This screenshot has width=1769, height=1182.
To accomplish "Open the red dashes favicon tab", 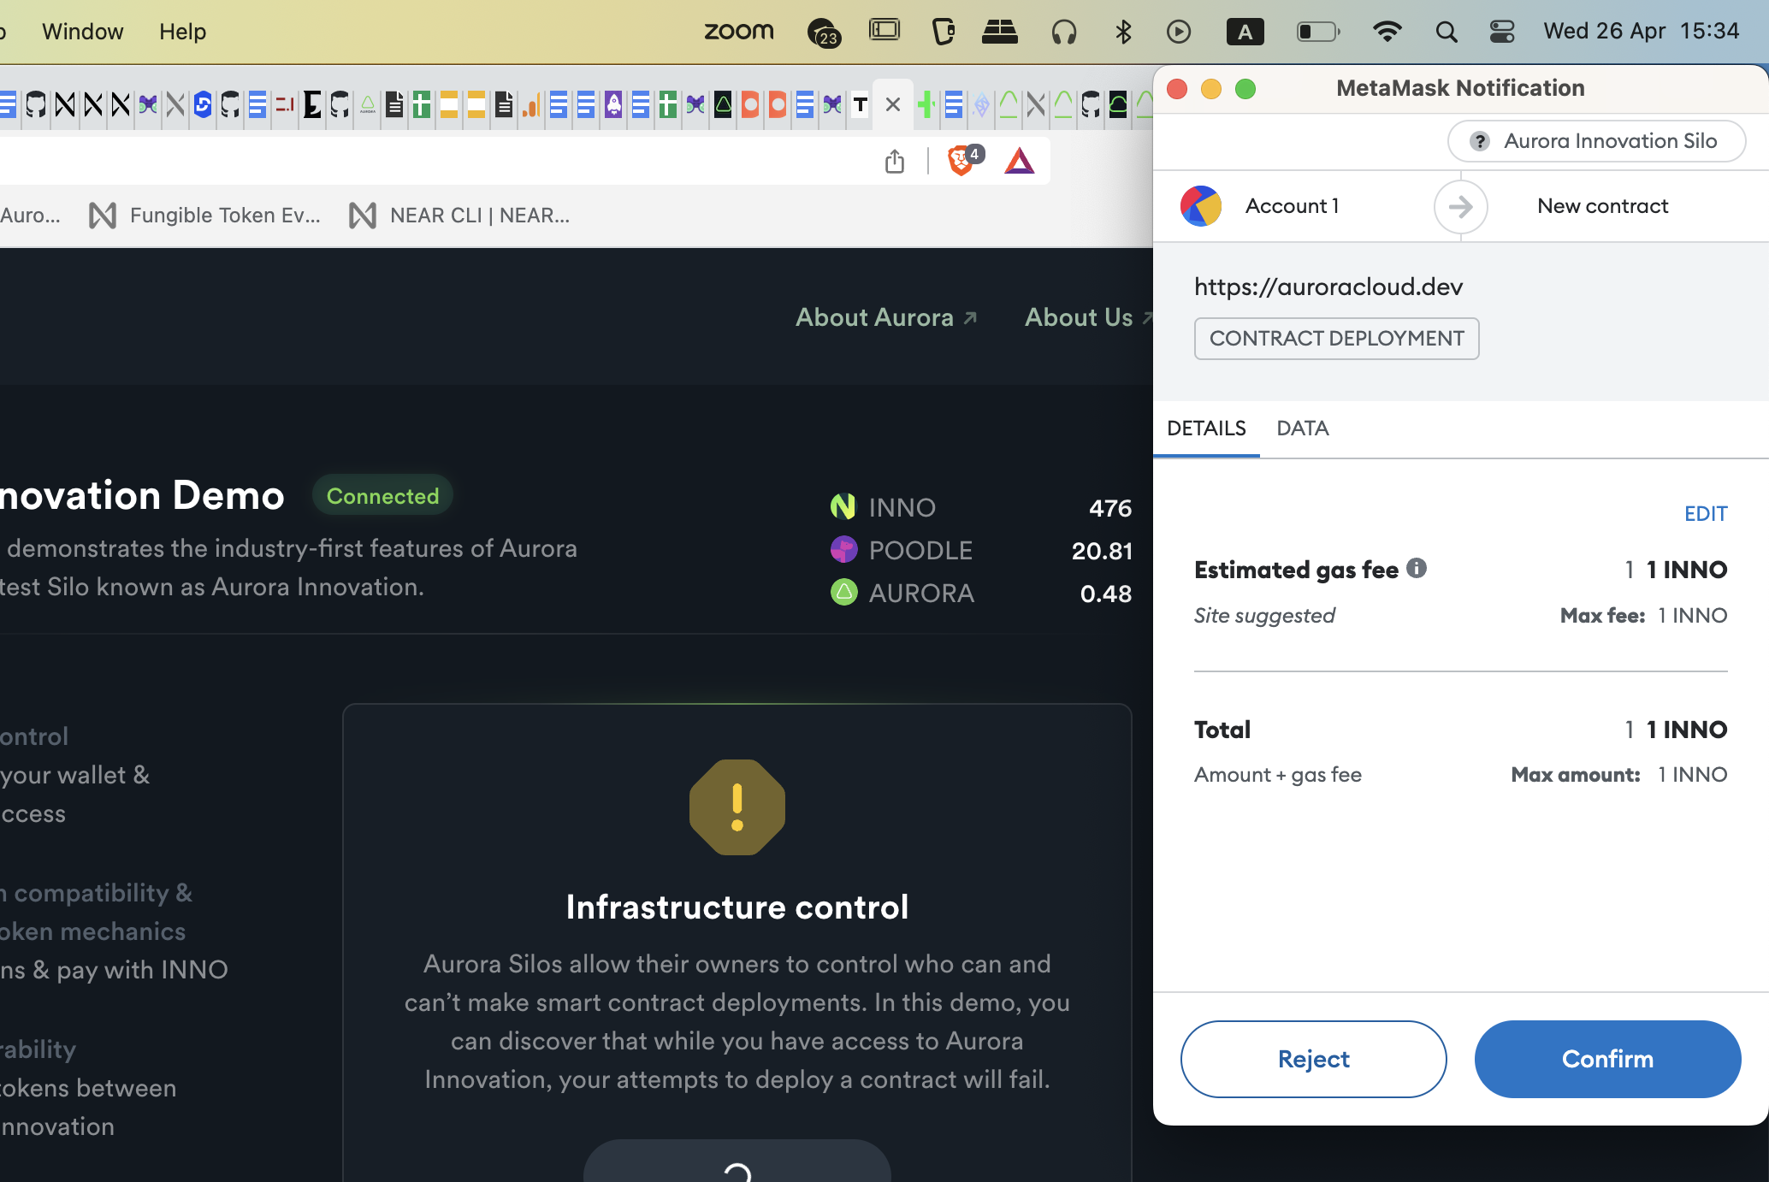I will pos(285,105).
